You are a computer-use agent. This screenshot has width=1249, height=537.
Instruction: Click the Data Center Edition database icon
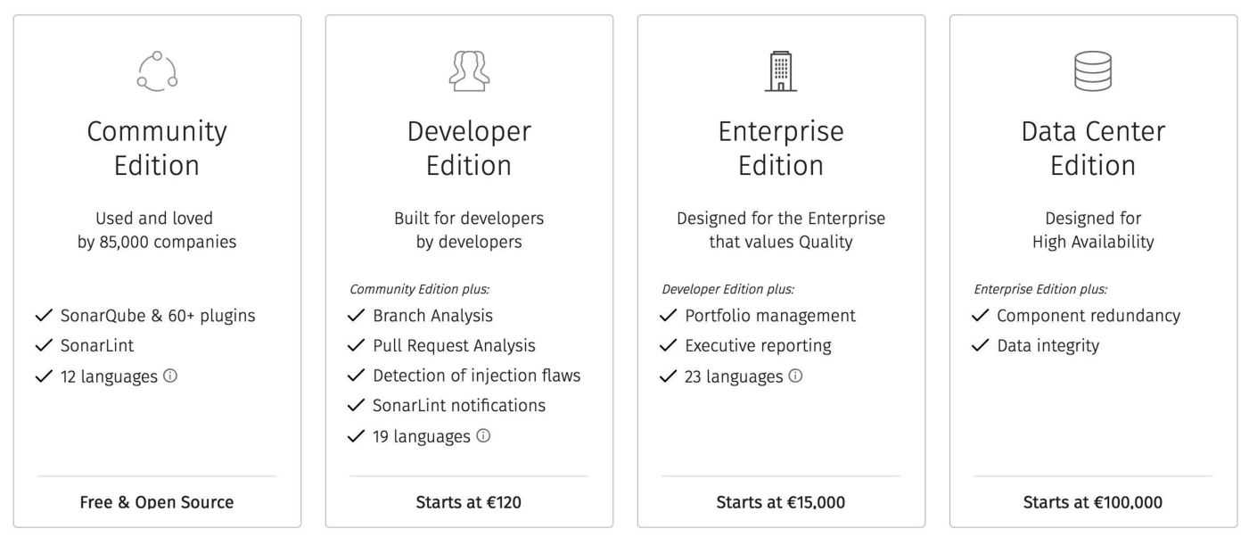1093,71
